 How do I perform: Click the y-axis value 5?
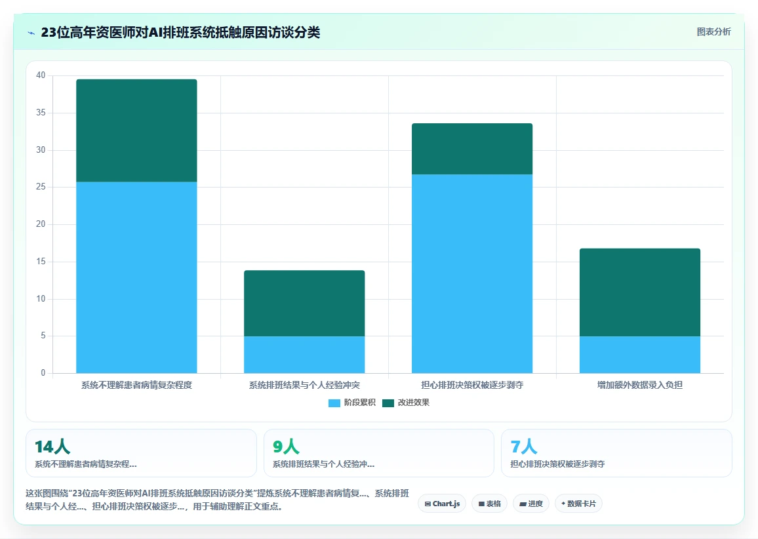point(43,336)
